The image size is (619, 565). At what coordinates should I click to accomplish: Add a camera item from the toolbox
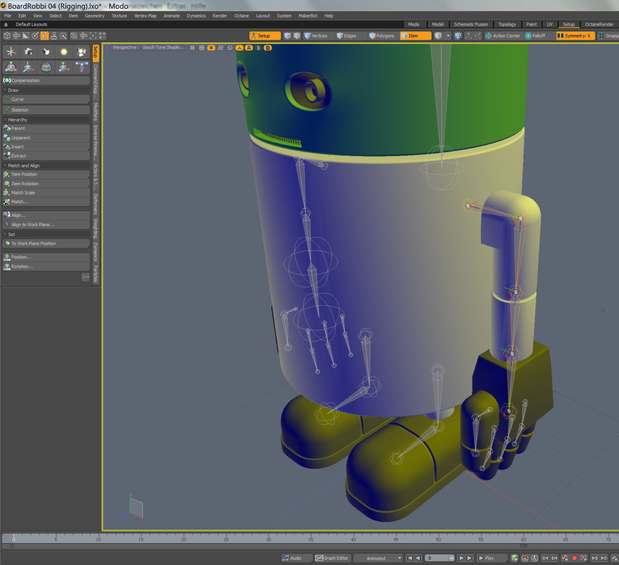28,52
